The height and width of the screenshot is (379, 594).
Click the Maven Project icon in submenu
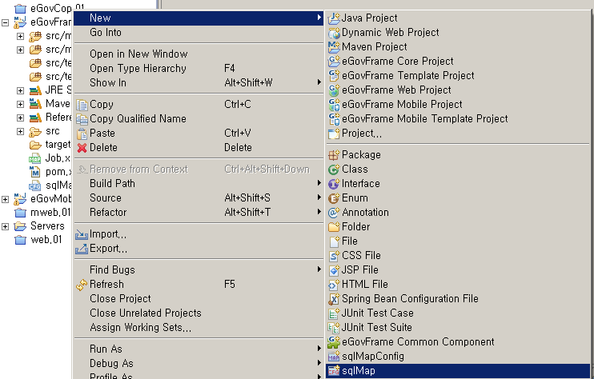[335, 46]
